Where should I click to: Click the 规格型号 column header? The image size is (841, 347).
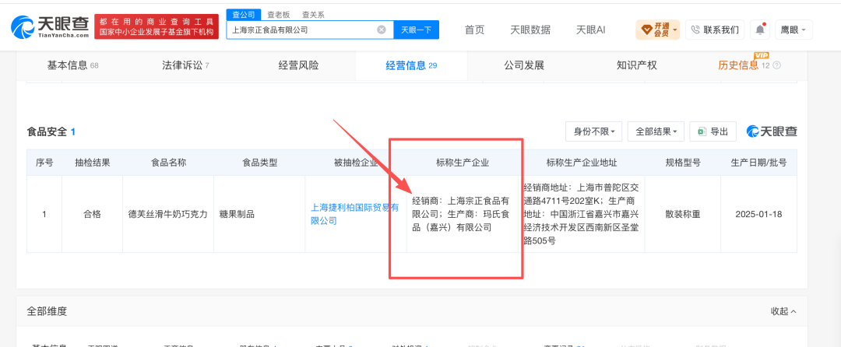[x=682, y=163]
